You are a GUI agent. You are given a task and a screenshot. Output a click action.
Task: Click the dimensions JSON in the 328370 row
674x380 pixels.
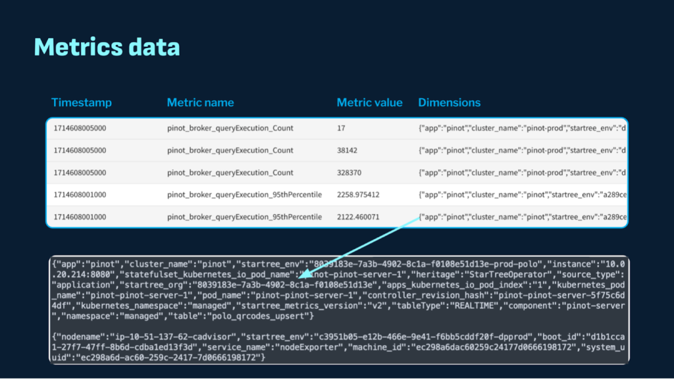click(522, 173)
